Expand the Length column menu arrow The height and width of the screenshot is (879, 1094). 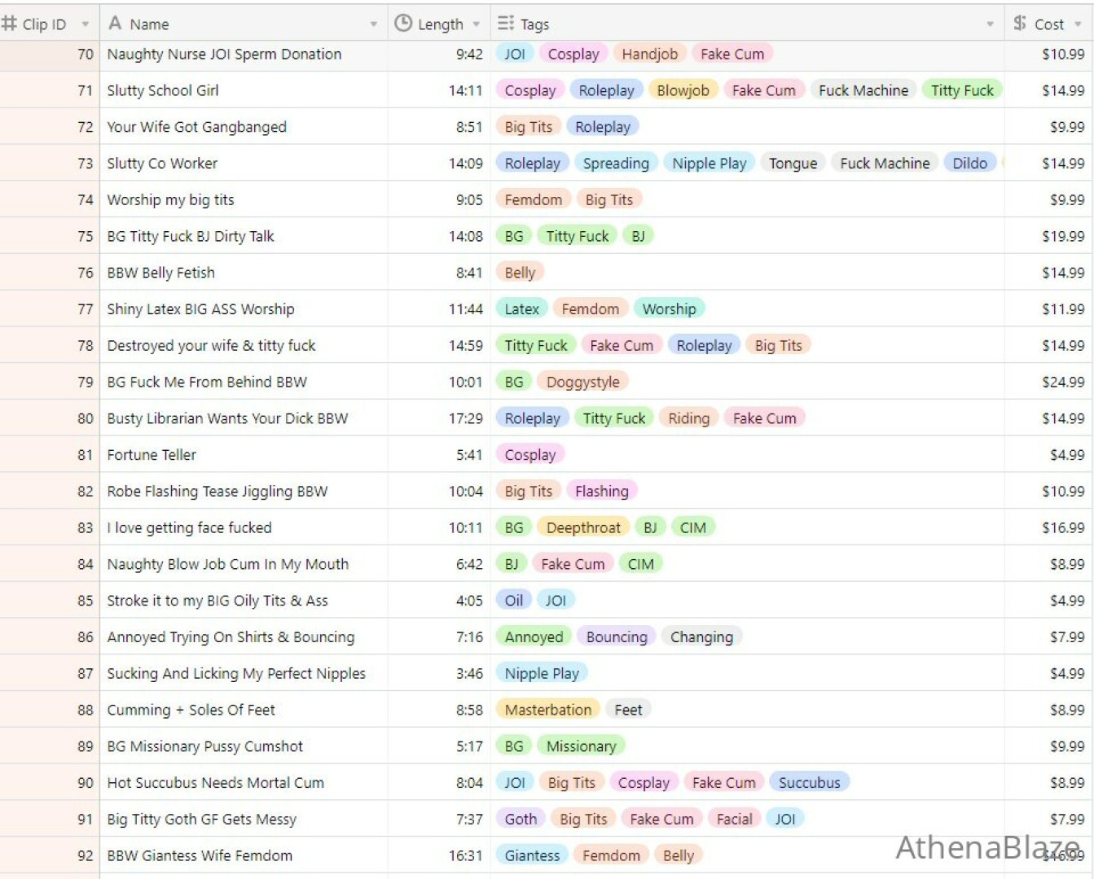pos(477,24)
